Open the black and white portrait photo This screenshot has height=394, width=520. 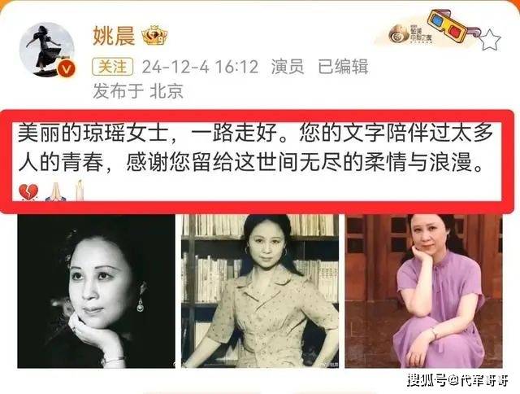(x=96, y=291)
